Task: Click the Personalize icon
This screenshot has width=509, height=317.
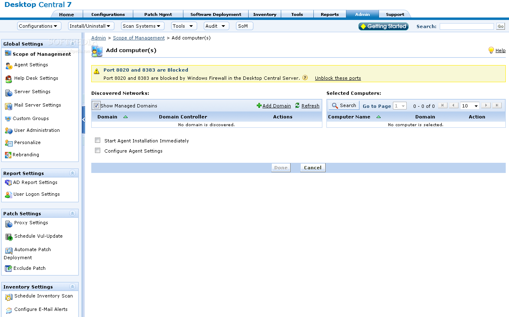Action: pyautogui.click(x=9, y=143)
